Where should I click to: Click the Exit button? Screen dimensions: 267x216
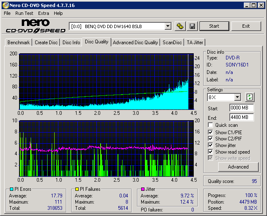pos(246,26)
